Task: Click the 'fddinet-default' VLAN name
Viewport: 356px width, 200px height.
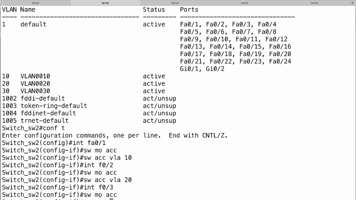Action: tap(48, 113)
